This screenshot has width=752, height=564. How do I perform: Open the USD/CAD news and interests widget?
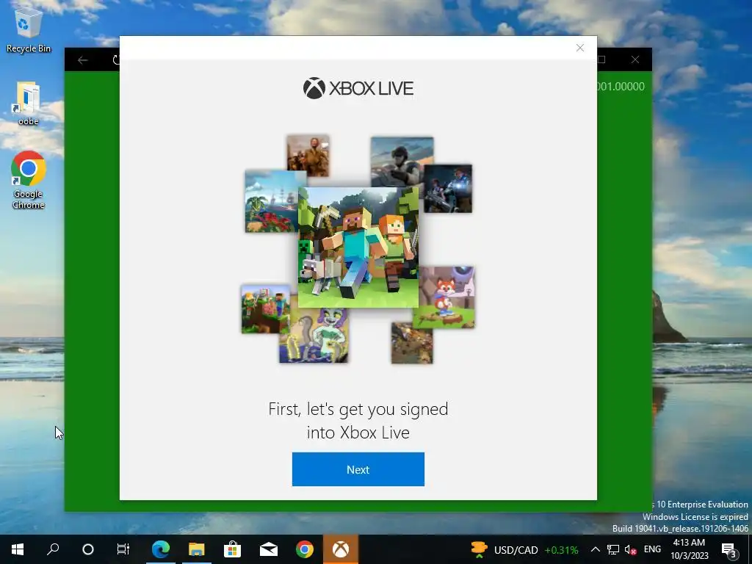[x=524, y=549]
